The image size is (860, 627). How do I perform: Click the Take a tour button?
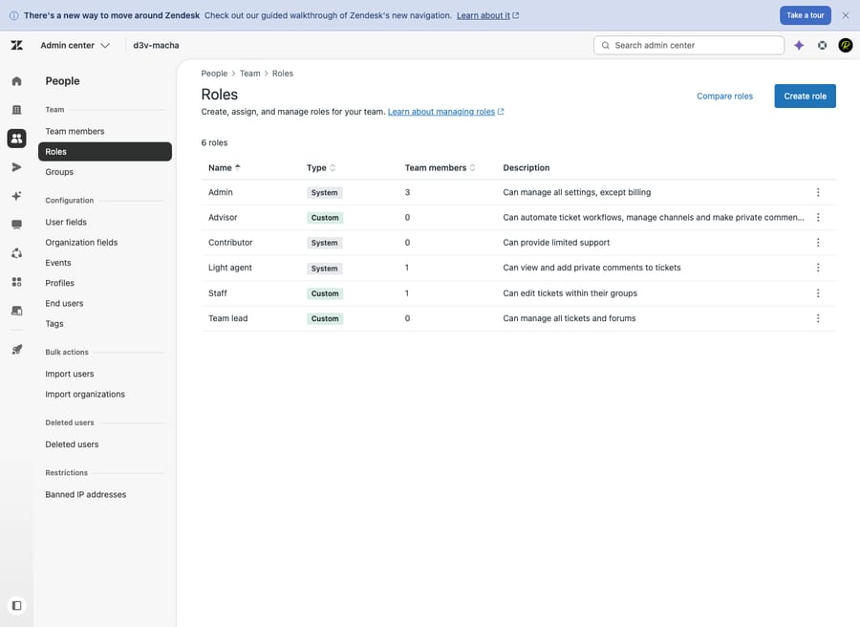pyautogui.click(x=806, y=15)
